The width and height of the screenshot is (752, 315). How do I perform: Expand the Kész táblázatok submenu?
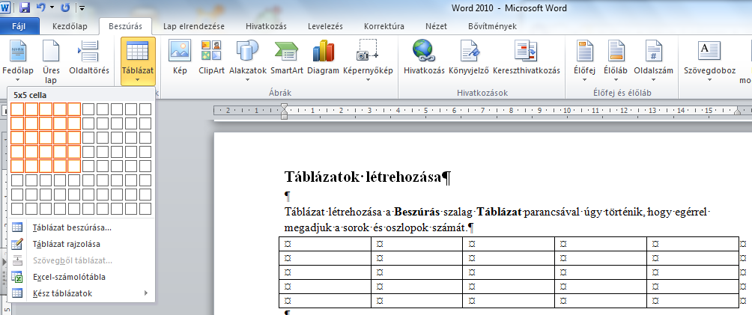pyautogui.click(x=81, y=293)
